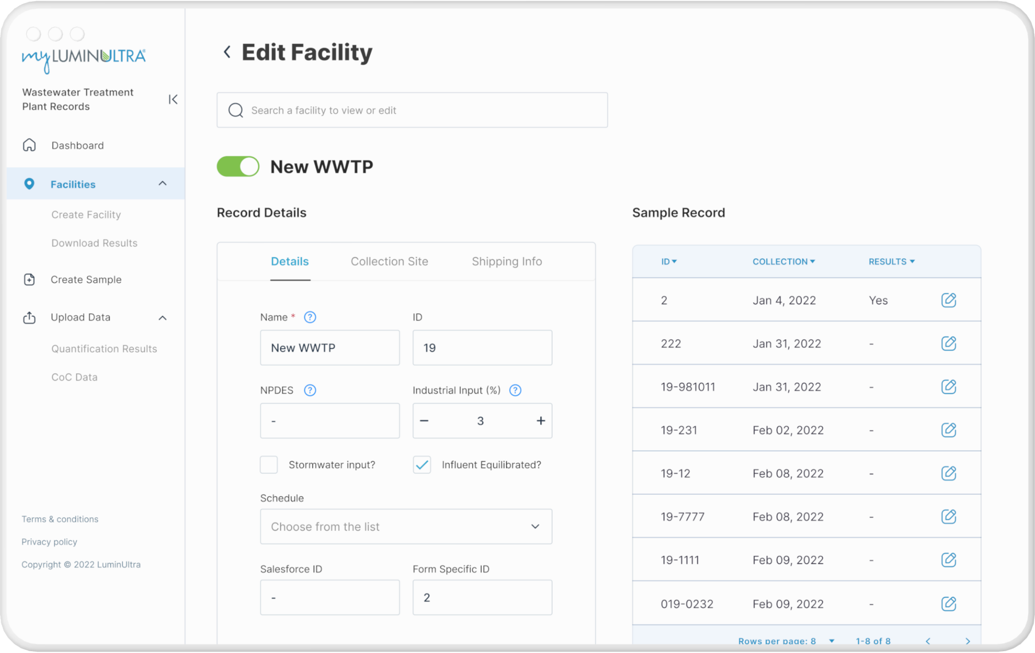This screenshot has width=1035, height=653.
Task: Collapse the Facilities menu section
Action: 163,184
